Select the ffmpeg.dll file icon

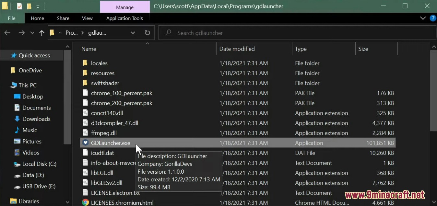pos(85,133)
